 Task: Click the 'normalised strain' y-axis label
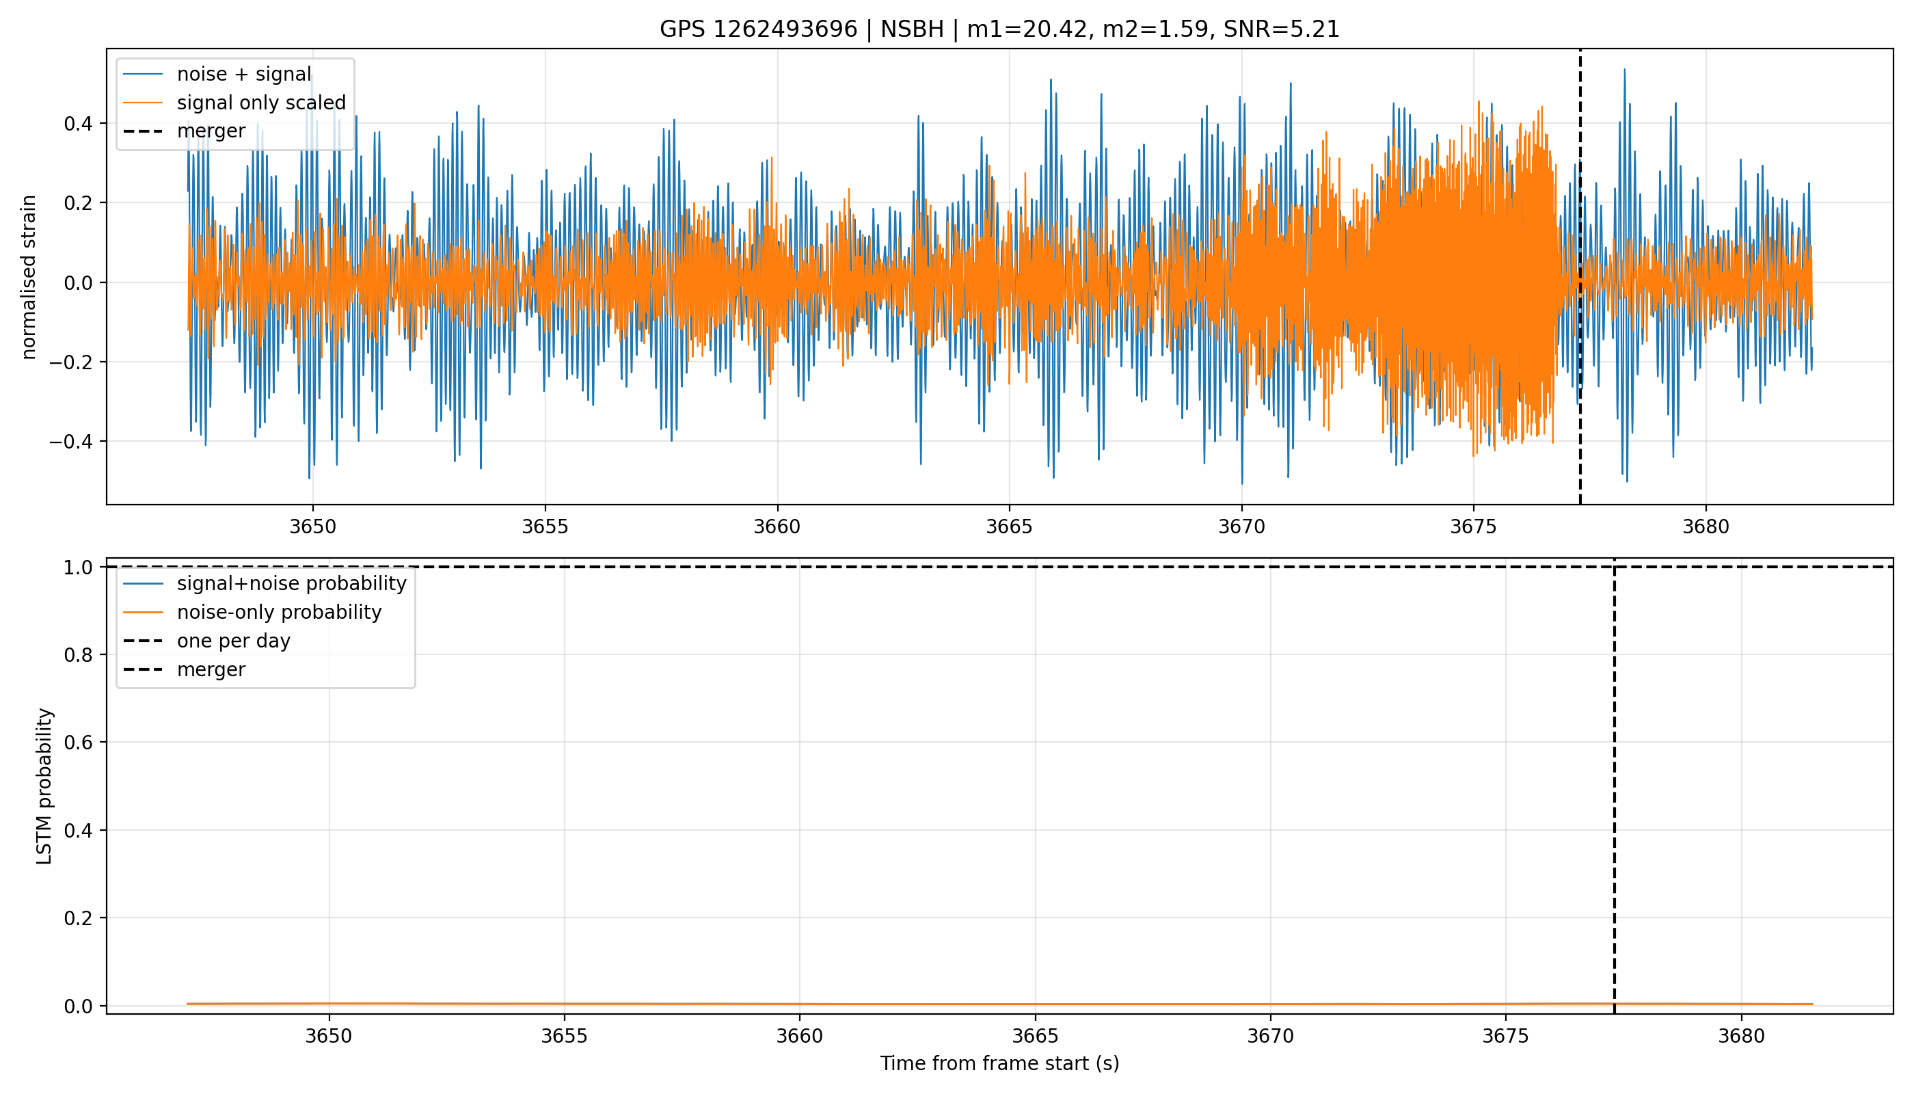pyautogui.click(x=29, y=277)
